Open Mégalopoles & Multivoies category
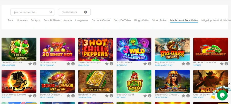This screenshot has width=231, height=104. [216, 20]
